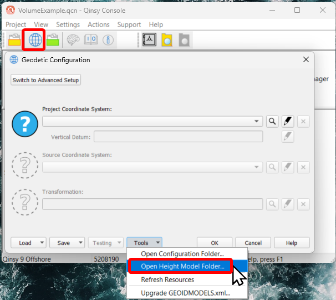Select Upgrade GEOIDMODELS.xml menu entry
This screenshot has width=336, height=300.
coord(187,293)
